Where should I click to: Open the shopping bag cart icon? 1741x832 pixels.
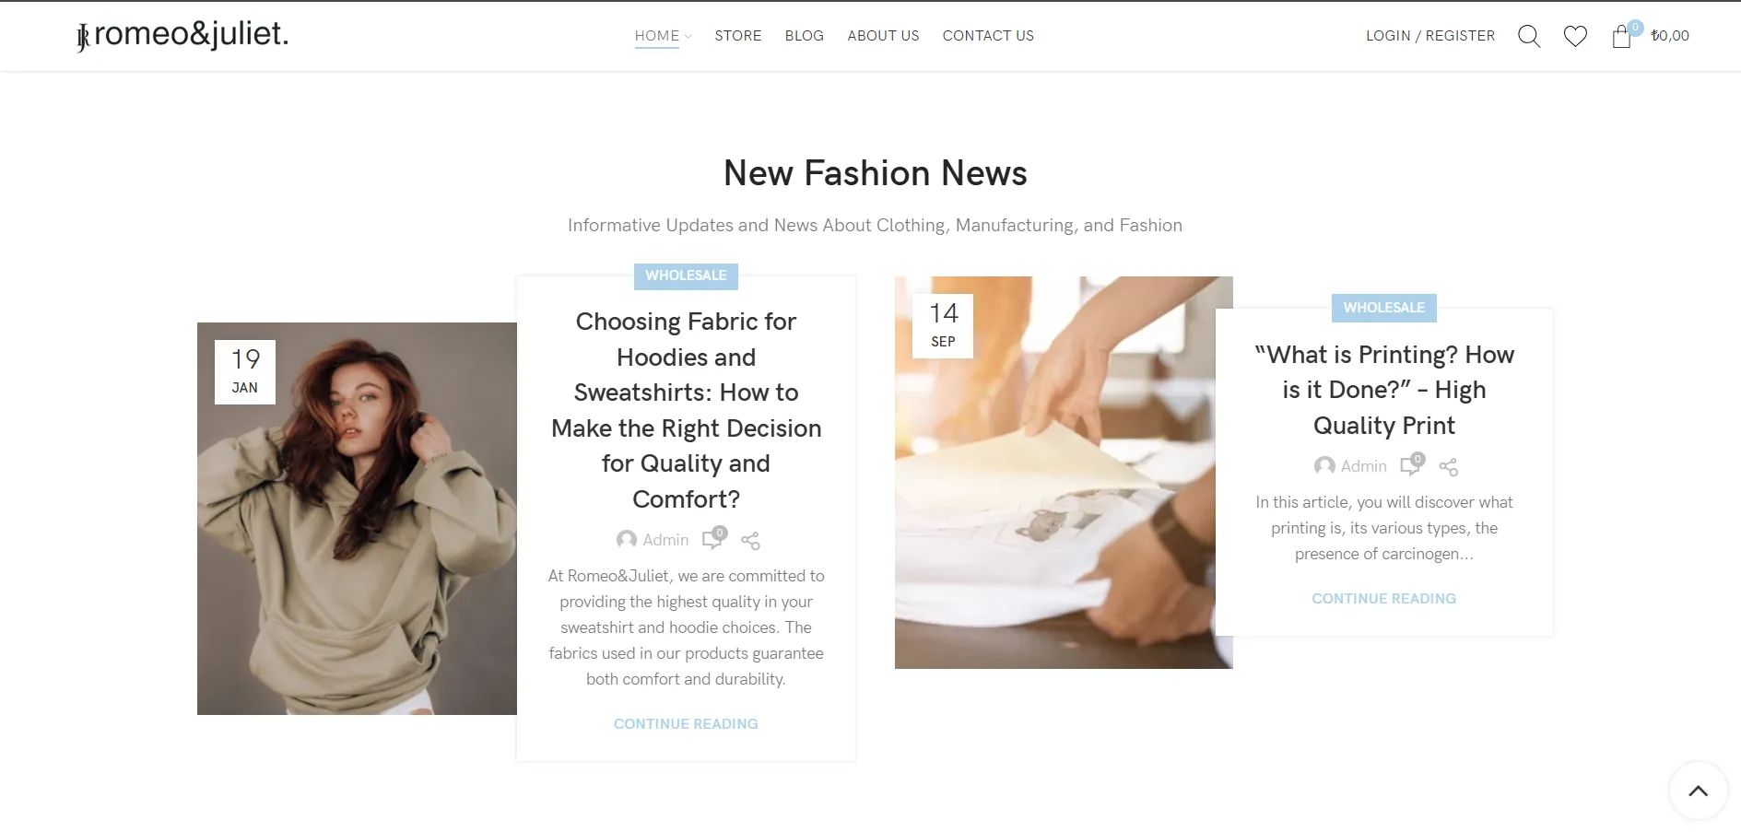tap(1622, 36)
